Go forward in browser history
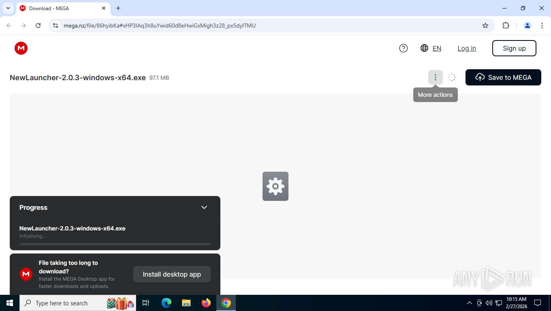The height and width of the screenshot is (311, 551). (23, 26)
